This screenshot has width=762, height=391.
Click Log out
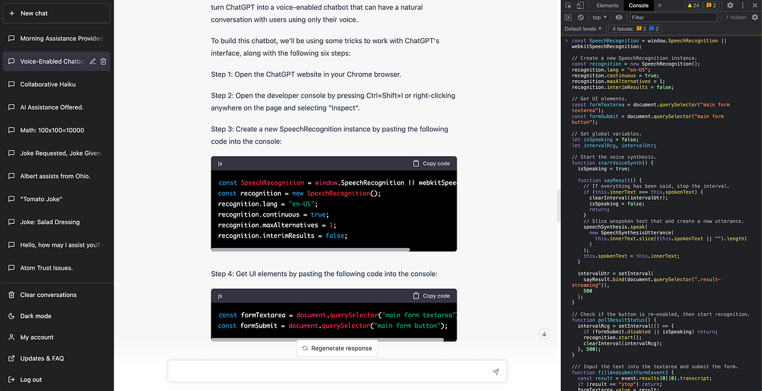[x=57, y=380]
